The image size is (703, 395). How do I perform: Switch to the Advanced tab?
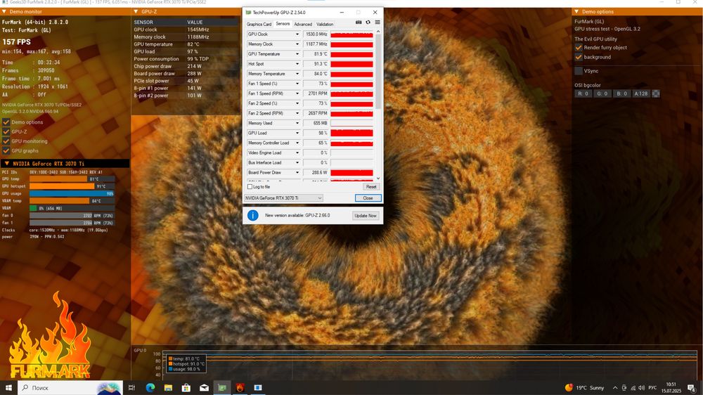pyautogui.click(x=303, y=24)
